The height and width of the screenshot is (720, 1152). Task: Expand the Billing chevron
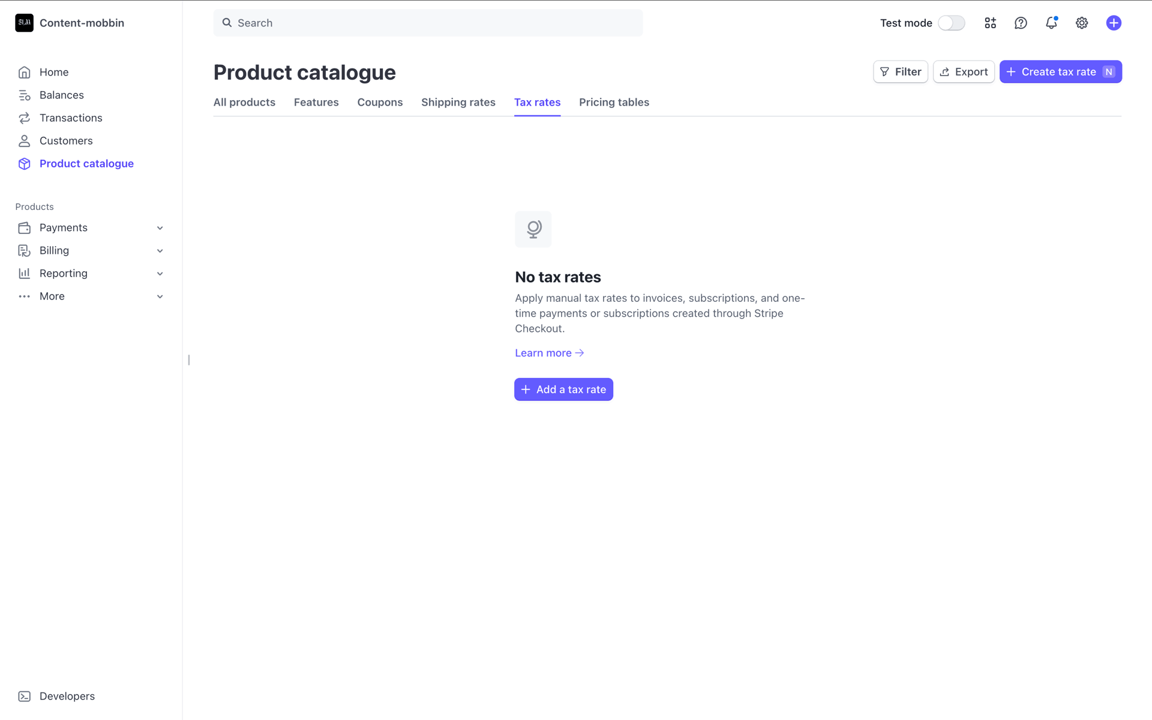(160, 251)
